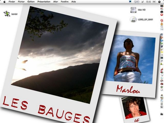Viewport: 164px width, 123px height.
Task: Select the LORD_OF_WAR DVD icon
Action: click(133, 19)
